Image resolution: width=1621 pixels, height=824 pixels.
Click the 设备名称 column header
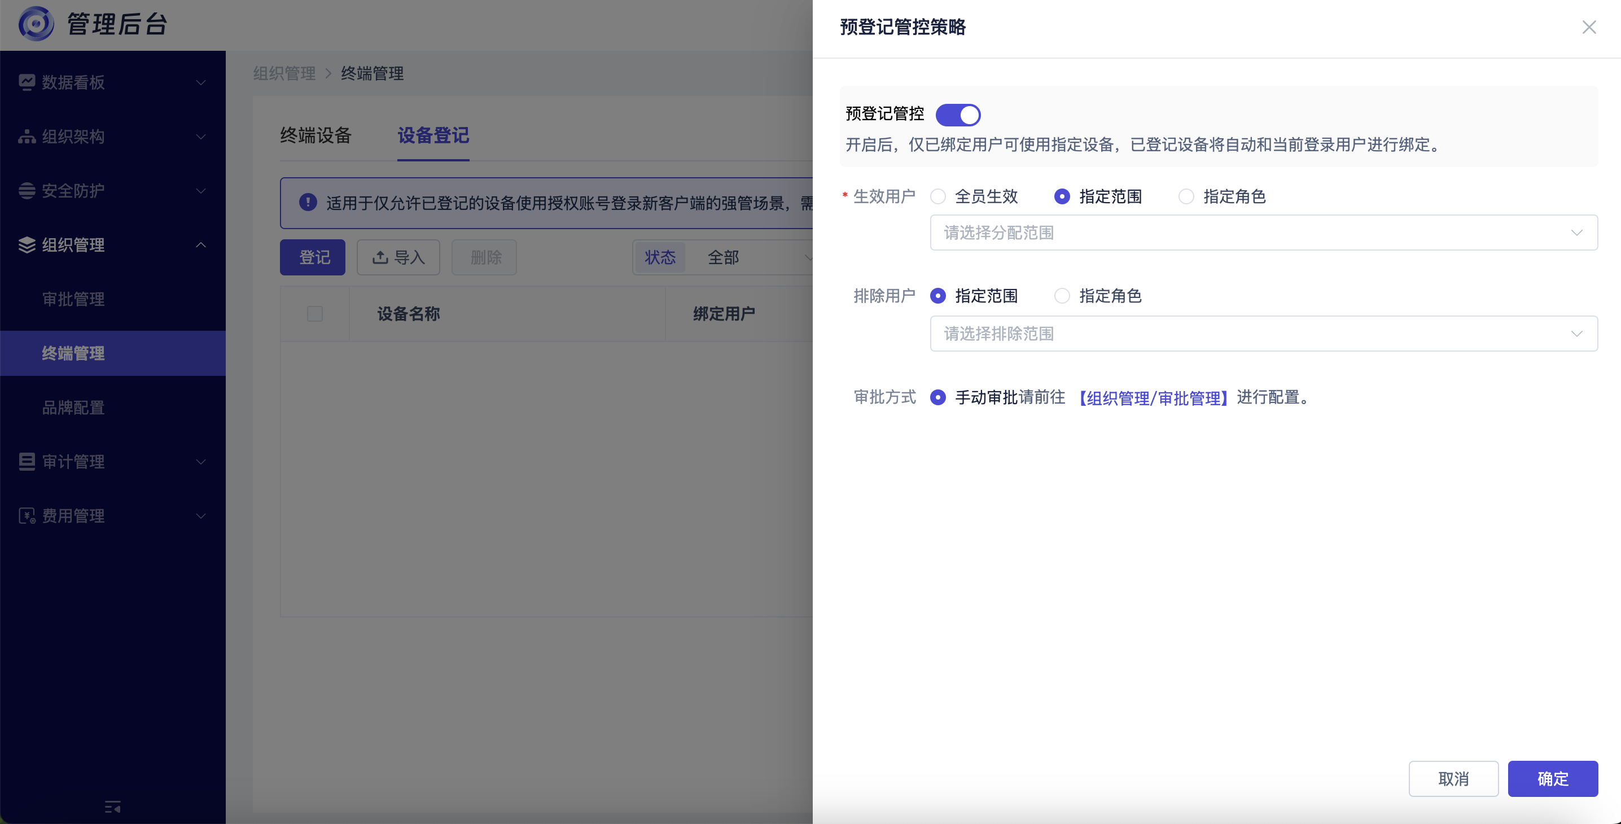(409, 314)
